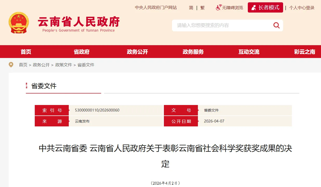
Task: Click the national emblem logo
Action: 19,23
